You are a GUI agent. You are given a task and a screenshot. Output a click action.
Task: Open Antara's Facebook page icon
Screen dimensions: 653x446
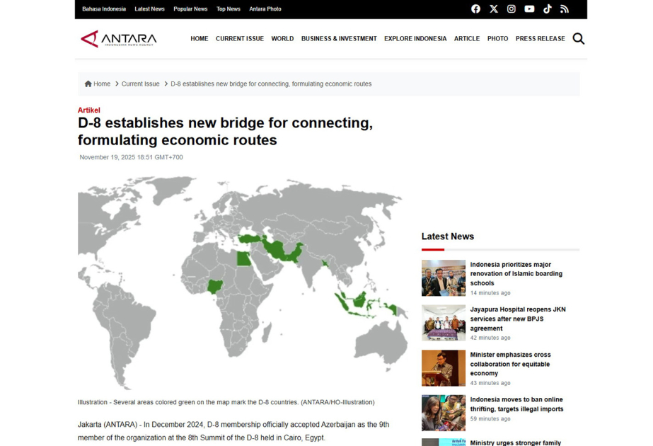coord(475,8)
